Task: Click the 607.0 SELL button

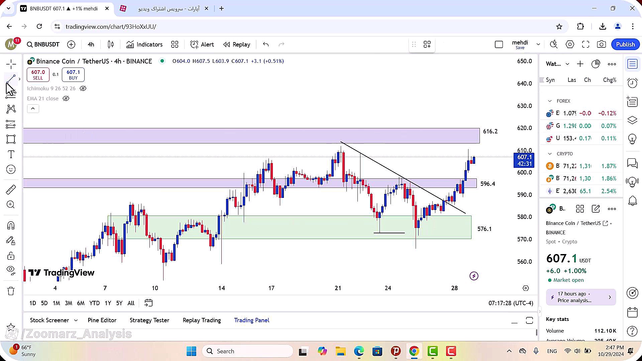Action: 38,75
